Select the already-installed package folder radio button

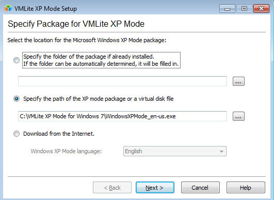(17, 60)
